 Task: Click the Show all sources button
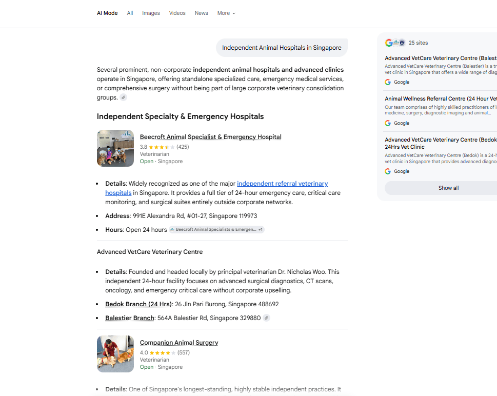click(x=441, y=188)
